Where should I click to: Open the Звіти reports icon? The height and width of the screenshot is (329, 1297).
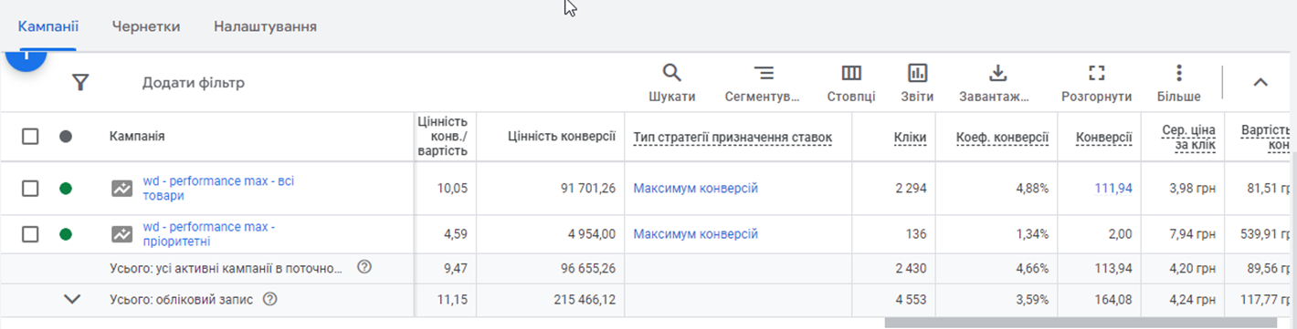pos(917,74)
